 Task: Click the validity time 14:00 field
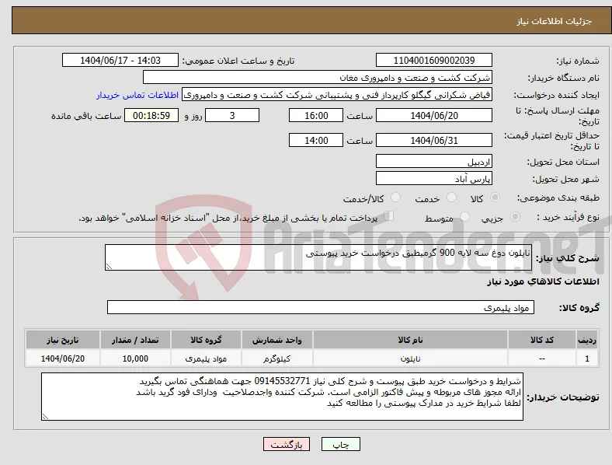point(316,140)
